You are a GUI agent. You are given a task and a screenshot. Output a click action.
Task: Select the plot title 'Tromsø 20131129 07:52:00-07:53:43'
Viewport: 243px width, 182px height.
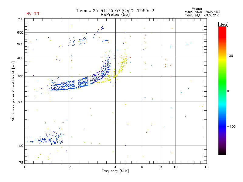point(115,11)
